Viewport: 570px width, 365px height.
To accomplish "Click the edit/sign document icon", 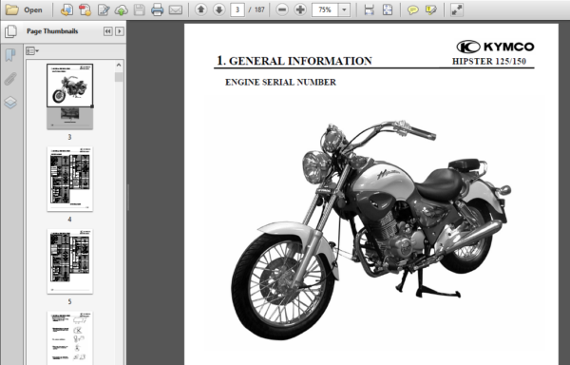I will click(104, 10).
